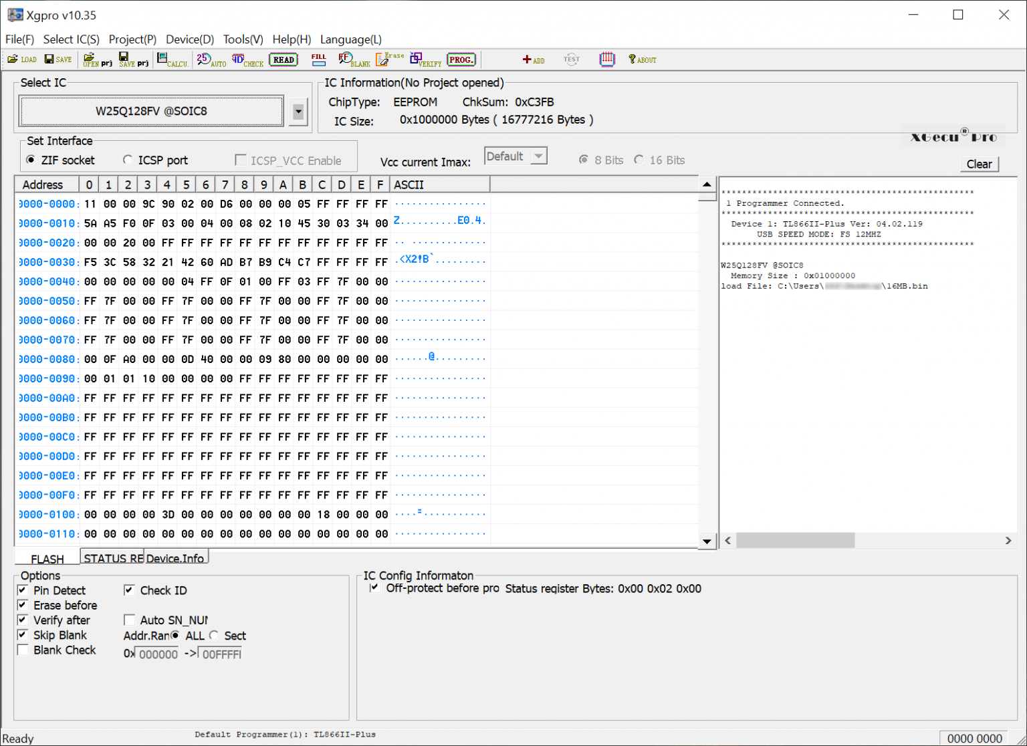Click the FILL buffer toolbar icon
Screen dimensions: 1027x746
(319, 59)
